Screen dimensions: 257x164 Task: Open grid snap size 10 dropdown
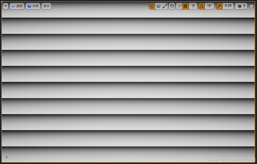pos(193,6)
